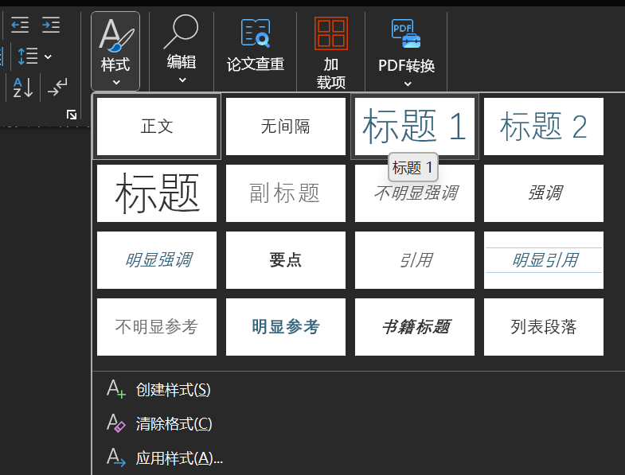This screenshot has width=625, height=475.
Task: Apply the 副标题 subtitle style
Action: click(286, 193)
